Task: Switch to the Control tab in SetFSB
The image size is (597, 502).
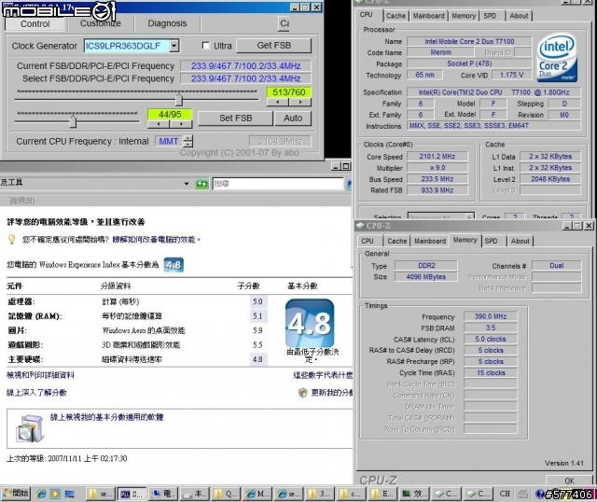Action: click(35, 24)
